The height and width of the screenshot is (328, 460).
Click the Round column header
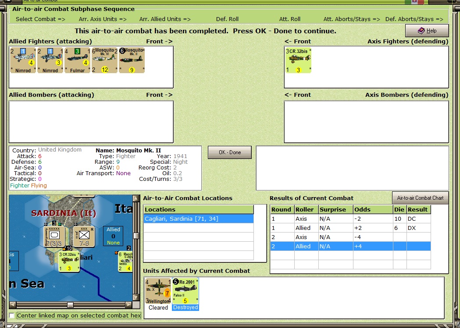[x=282, y=209]
